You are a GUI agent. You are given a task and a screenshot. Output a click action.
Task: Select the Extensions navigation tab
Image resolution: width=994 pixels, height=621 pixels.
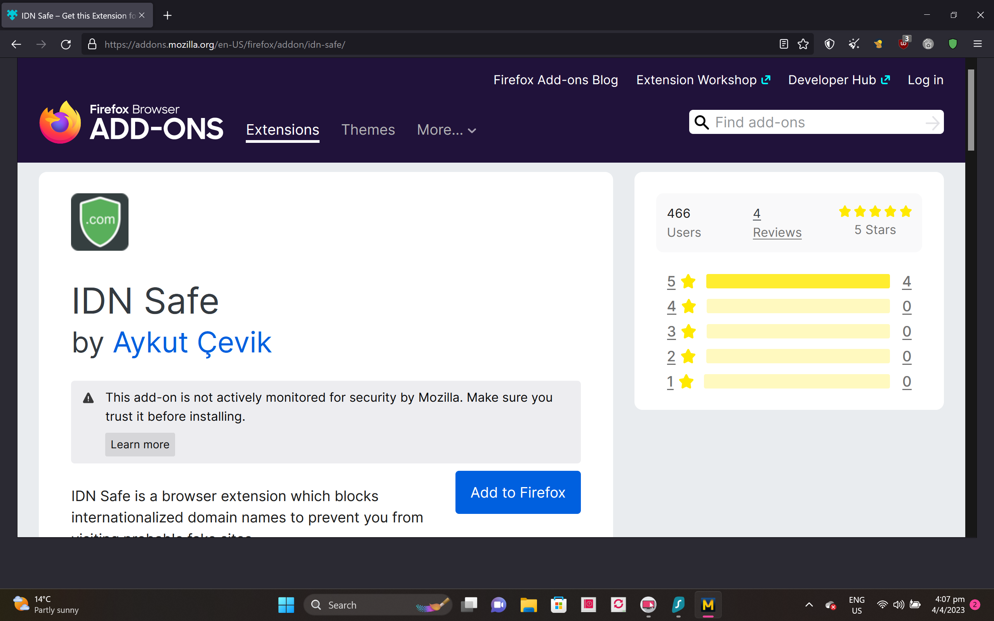[283, 130]
